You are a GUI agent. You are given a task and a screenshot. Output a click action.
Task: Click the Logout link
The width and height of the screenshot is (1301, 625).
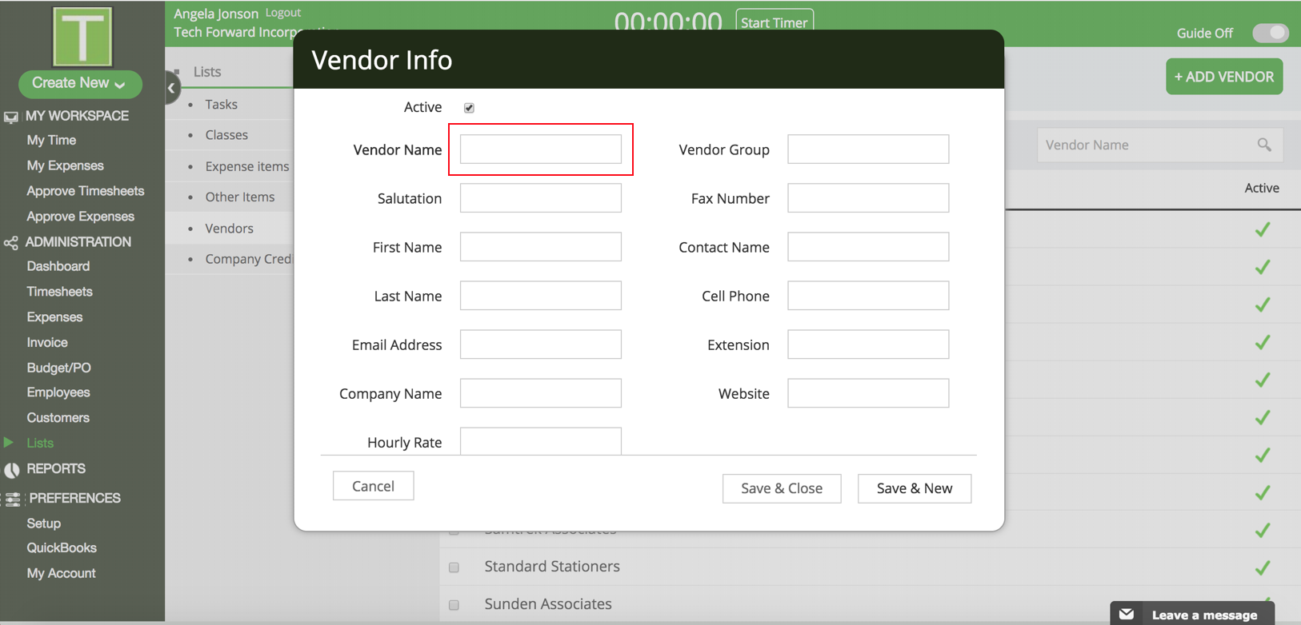283,13
